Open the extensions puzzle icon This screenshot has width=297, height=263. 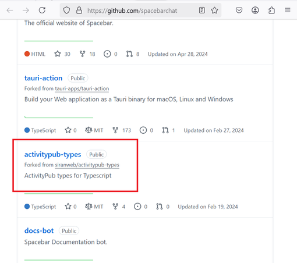pos(271,10)
